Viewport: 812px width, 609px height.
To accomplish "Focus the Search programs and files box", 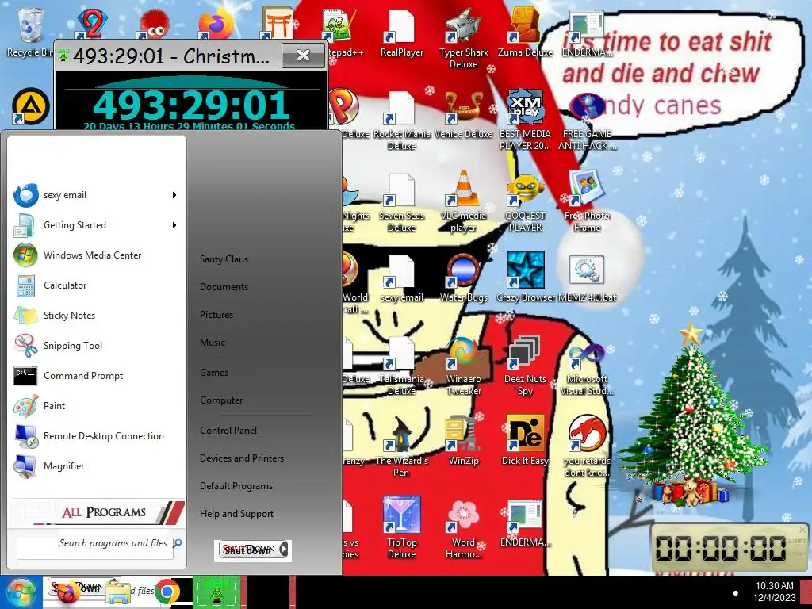I will (95, 548).
